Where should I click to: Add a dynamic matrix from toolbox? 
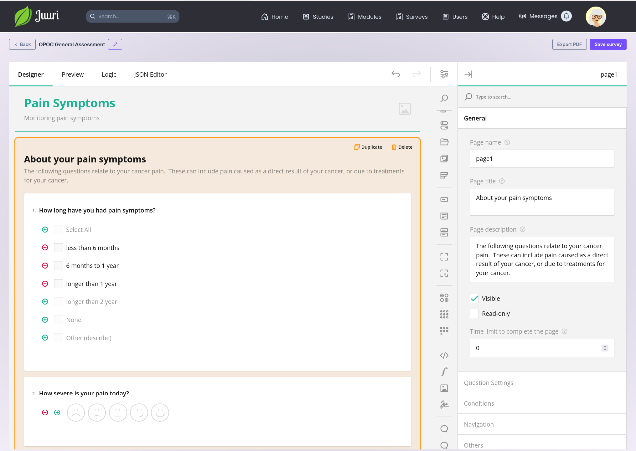tap(444, 331)
